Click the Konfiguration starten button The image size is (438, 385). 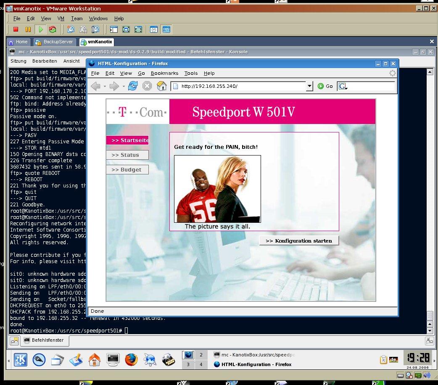pos(299,241)
